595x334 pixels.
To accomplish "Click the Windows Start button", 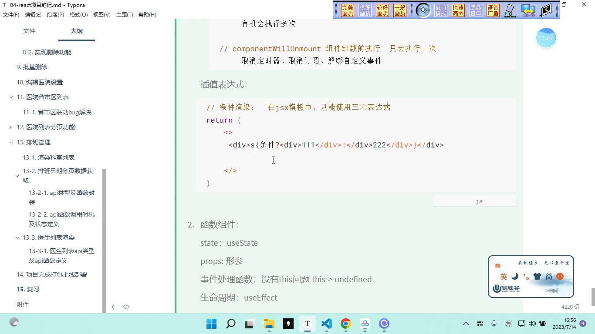I will (x=211, y=324).
